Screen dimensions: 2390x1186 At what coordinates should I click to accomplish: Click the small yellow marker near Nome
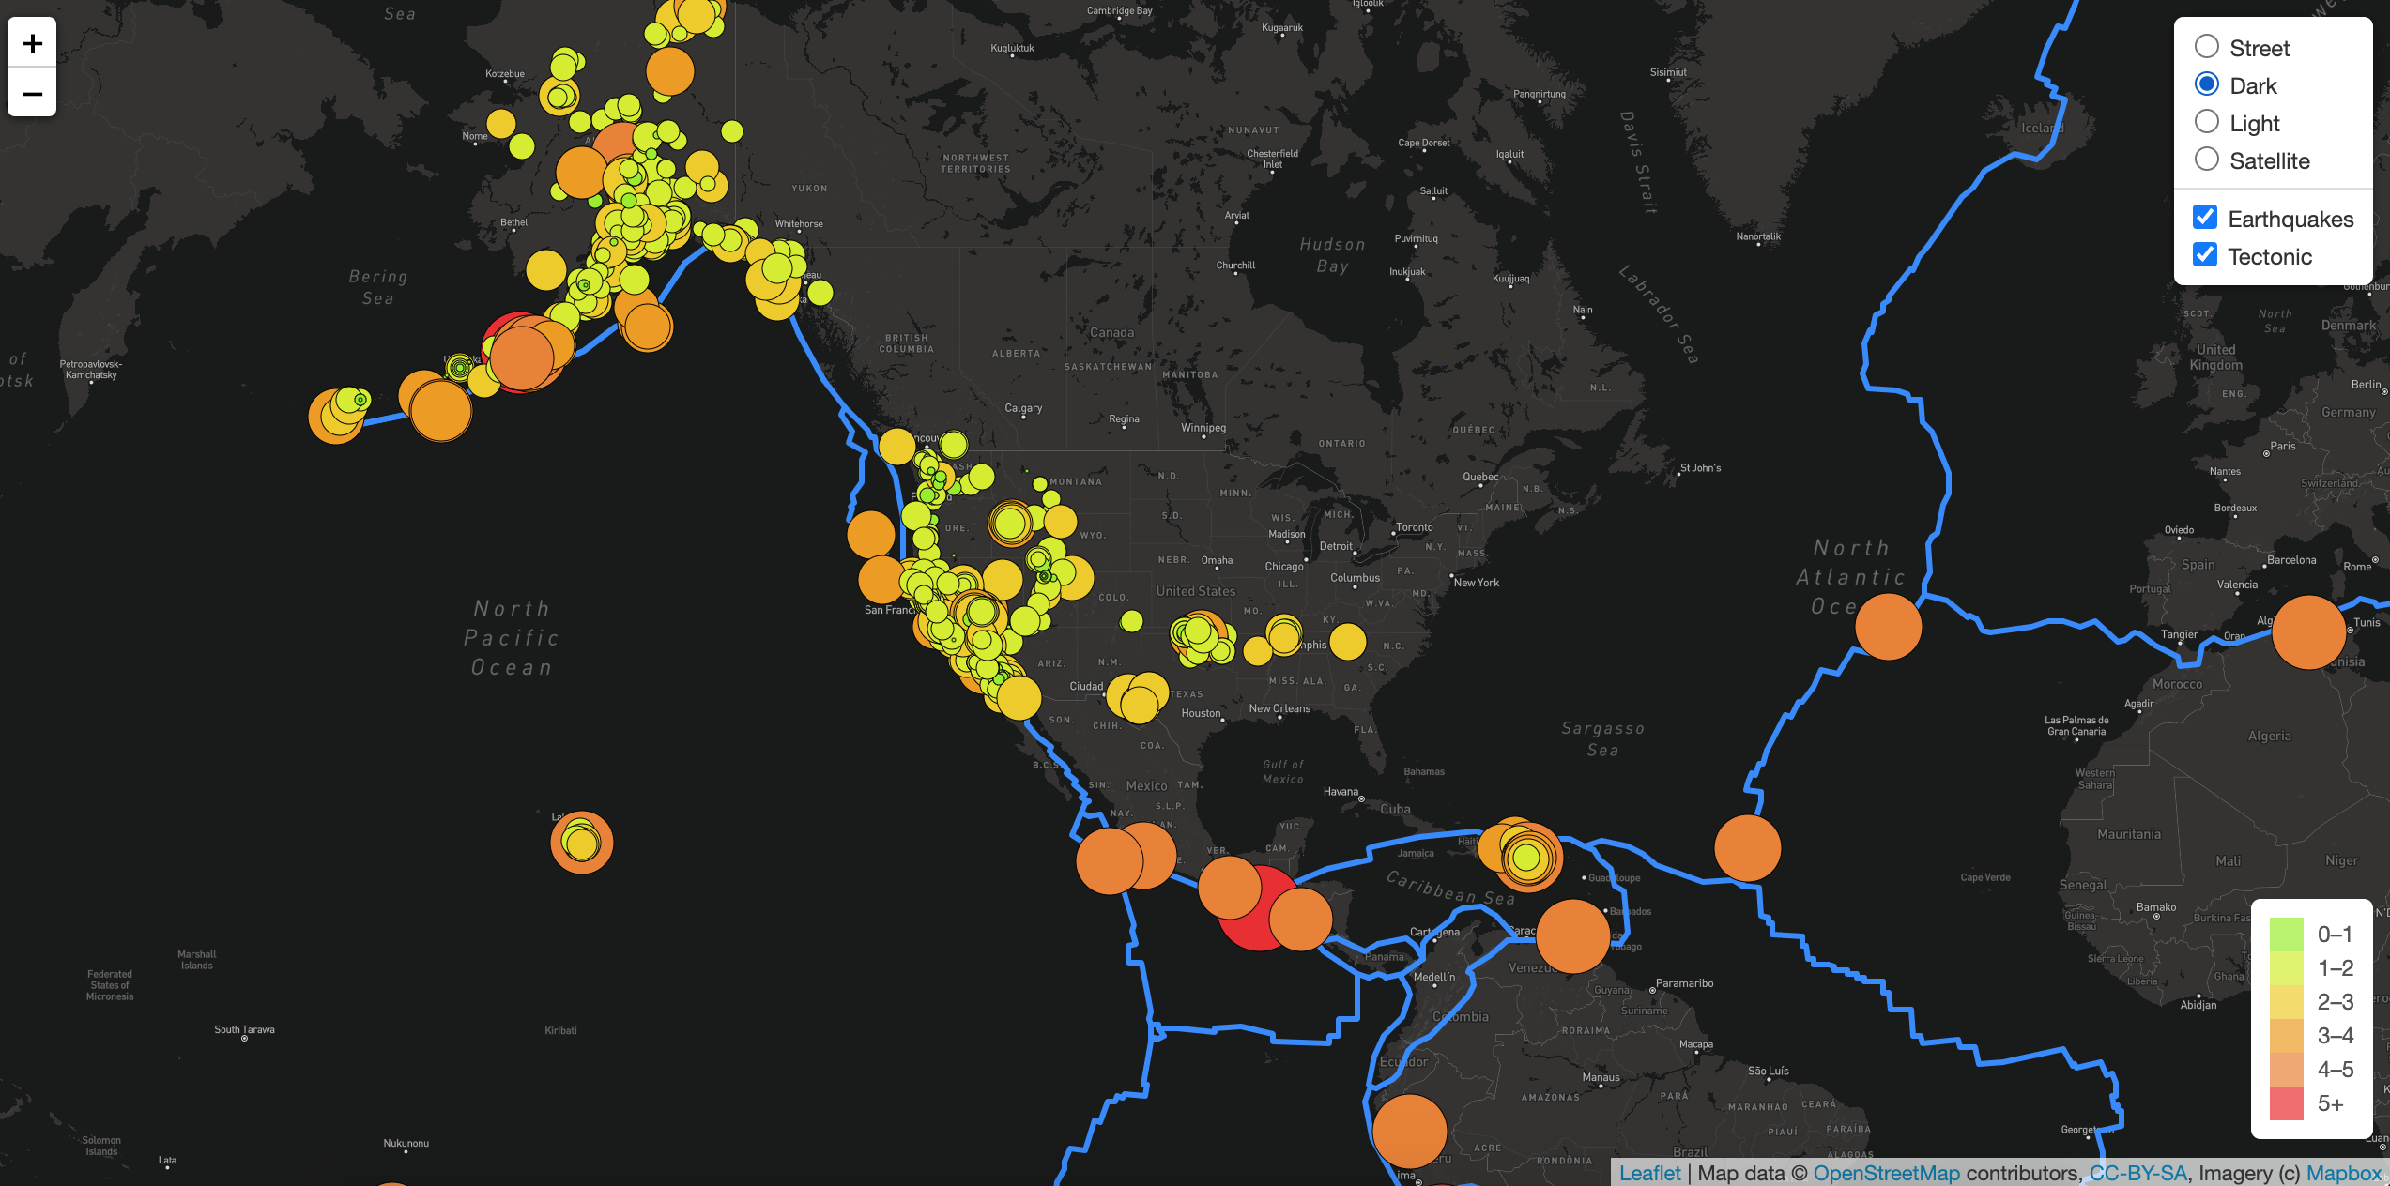pos(501,124)
